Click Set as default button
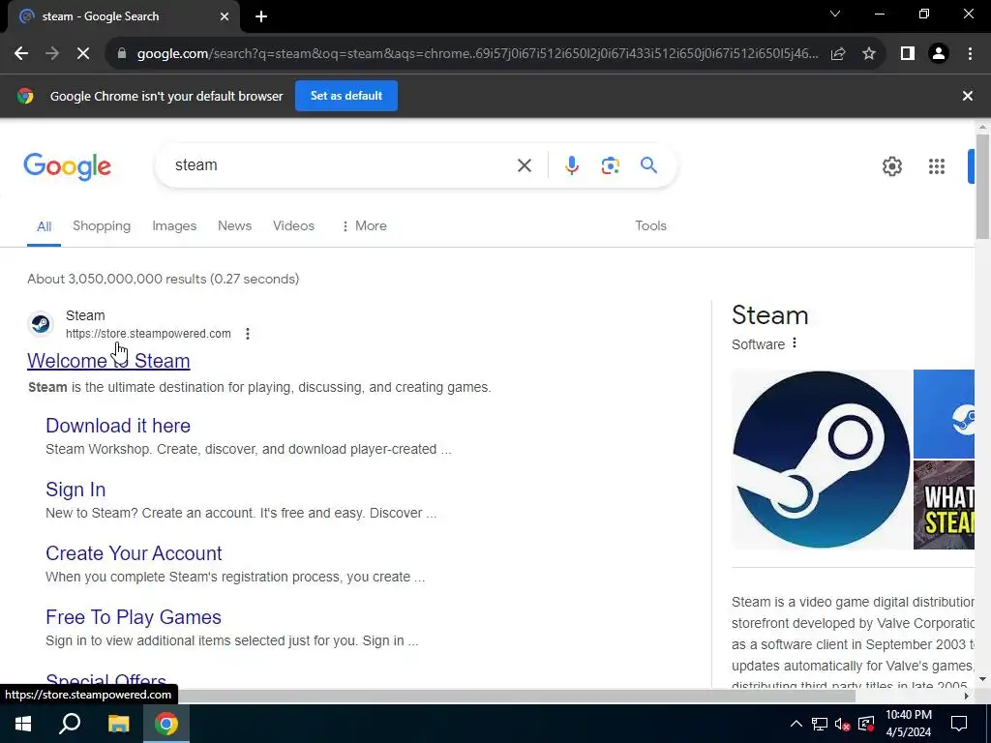This screenshot has width=991, height=743. pos(345,96)
